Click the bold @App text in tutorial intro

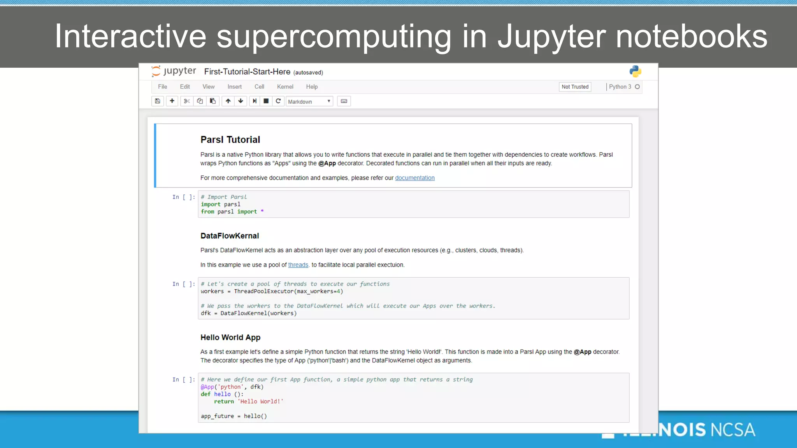coord(327,163)
